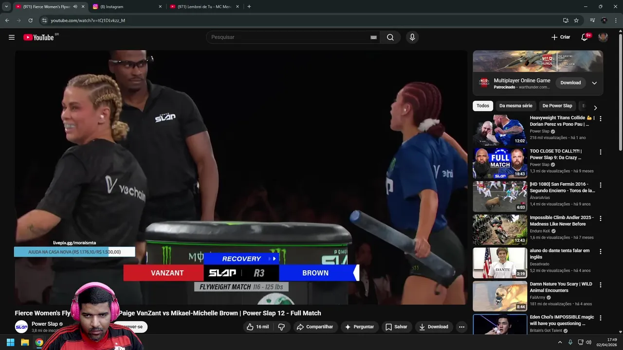Select the Todos filter chip
623x350 pixels.
coord(483,106)
